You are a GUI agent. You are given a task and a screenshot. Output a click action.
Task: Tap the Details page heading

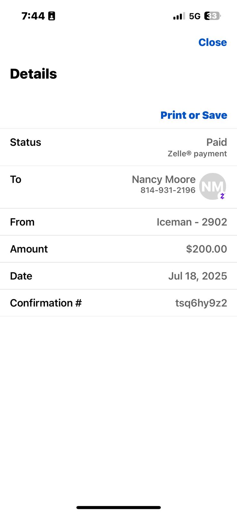point(33,74)
